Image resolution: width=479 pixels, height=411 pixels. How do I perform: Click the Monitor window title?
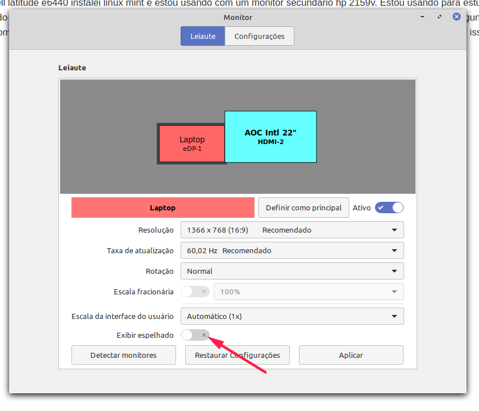click(238, 17)
